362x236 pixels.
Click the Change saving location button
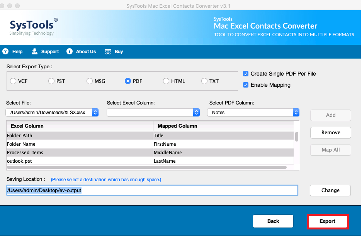[330, 190]
